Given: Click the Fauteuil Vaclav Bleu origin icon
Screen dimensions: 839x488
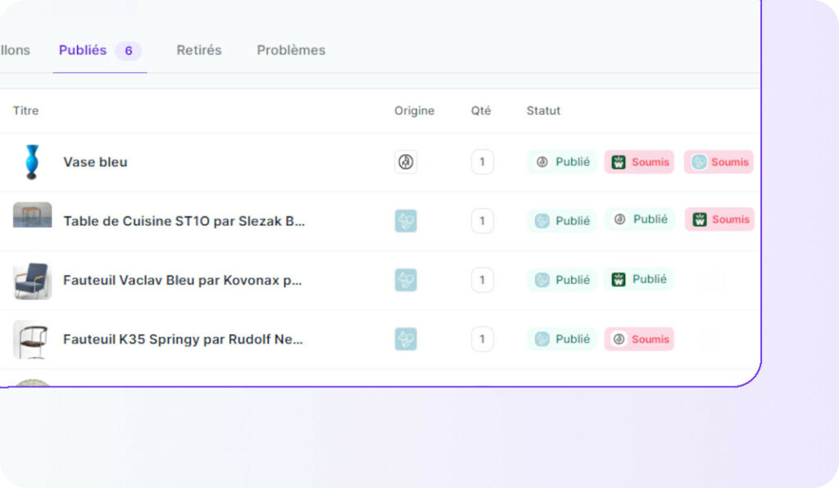Looking at the screenshot, I should coord(406,280).
